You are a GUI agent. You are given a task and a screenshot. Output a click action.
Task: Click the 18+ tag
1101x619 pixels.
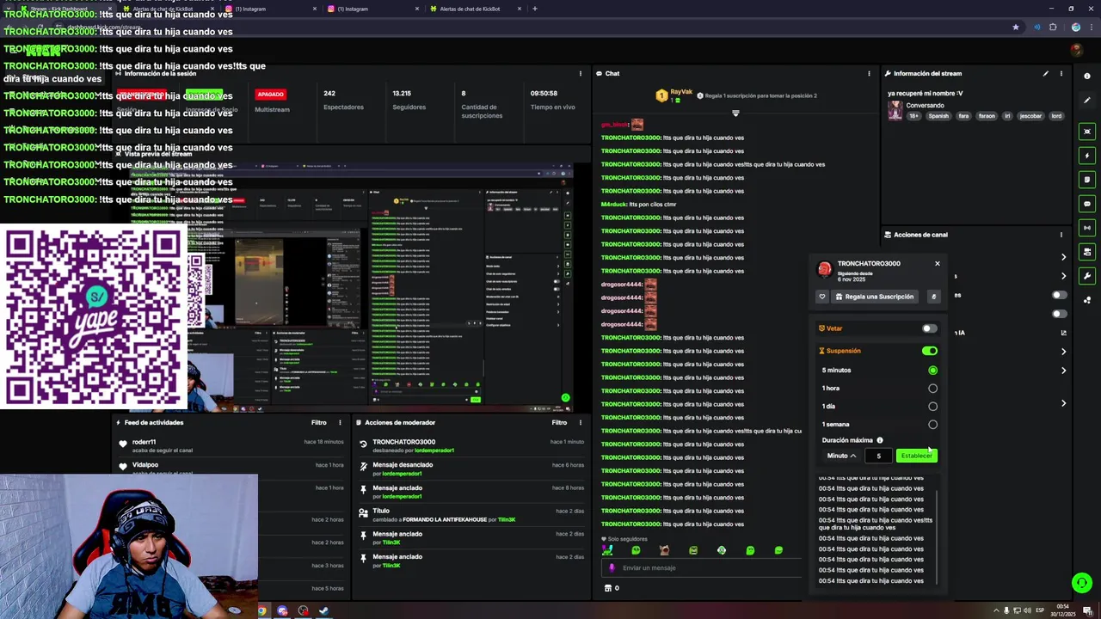(x=914, y=116)
